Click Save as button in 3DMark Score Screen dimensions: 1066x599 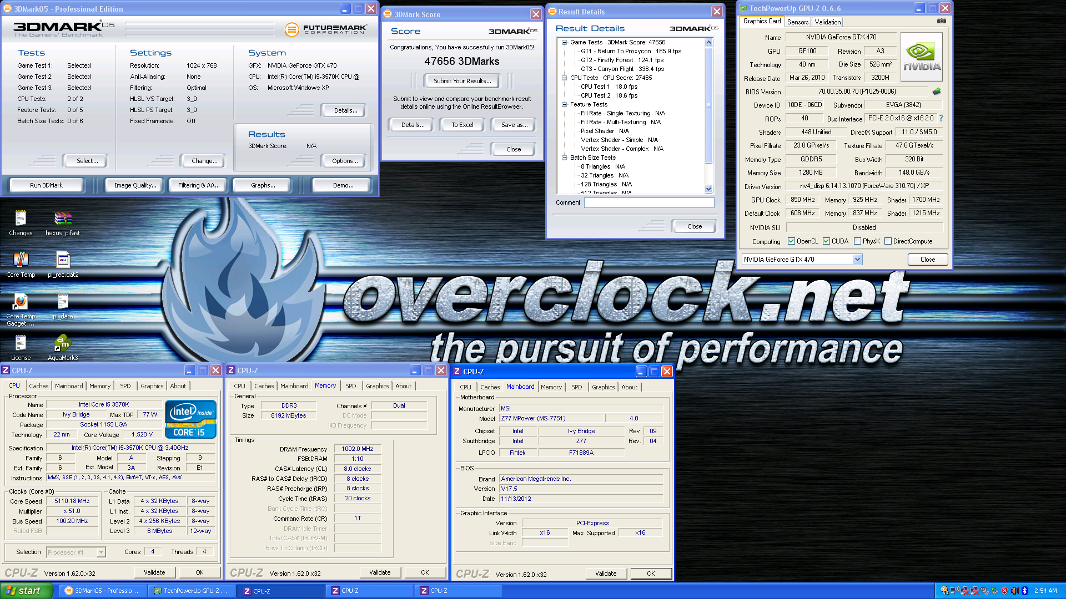(514, 125)
